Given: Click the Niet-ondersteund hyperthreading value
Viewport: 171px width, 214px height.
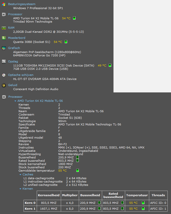Looking at the screenshot, I should coord(71,154).
